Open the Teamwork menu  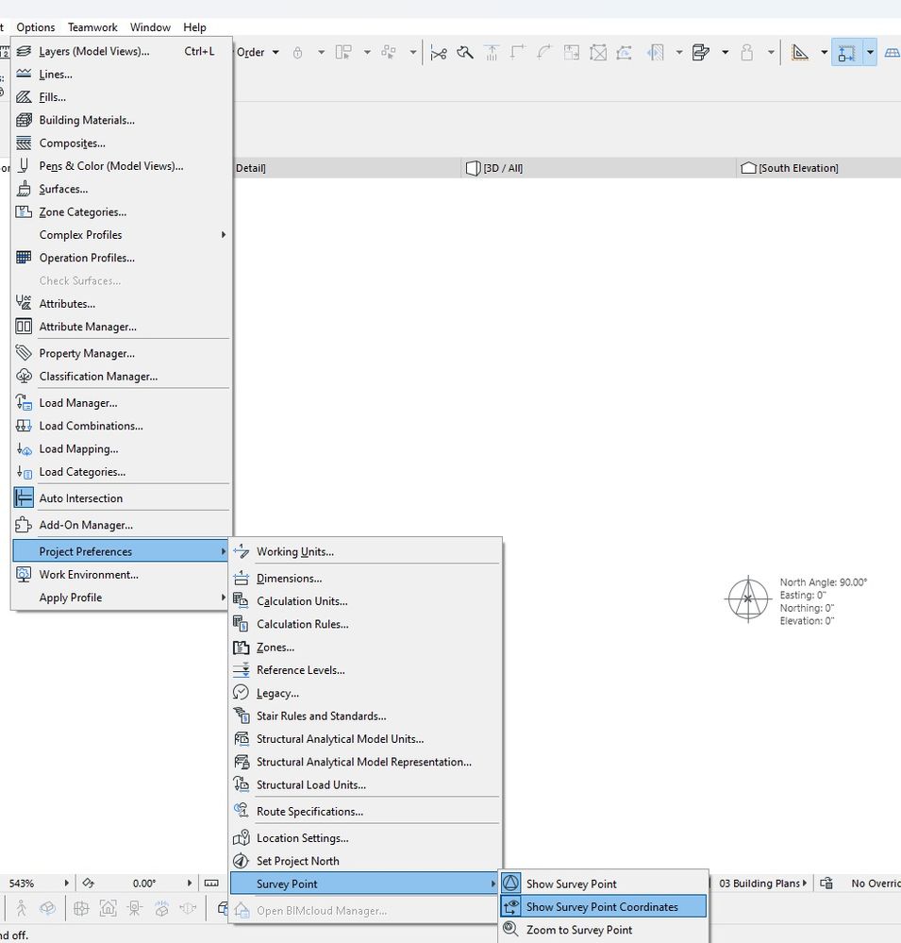coord(92,27)
